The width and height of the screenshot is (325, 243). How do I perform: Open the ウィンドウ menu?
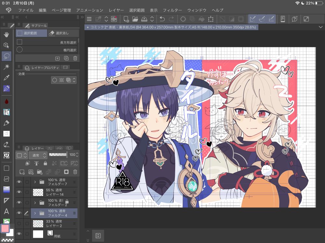(x=197, y=10)
